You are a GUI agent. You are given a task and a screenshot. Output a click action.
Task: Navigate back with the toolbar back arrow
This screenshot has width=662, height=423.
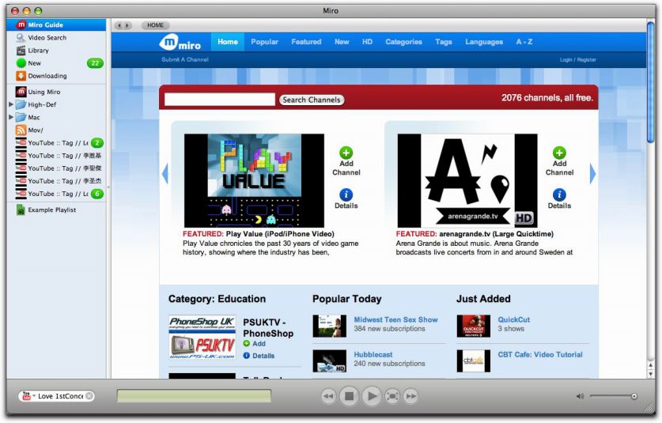tap(119, 25)
